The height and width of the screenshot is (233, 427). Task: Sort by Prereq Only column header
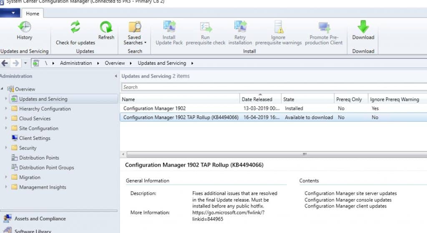coord(351,99)
